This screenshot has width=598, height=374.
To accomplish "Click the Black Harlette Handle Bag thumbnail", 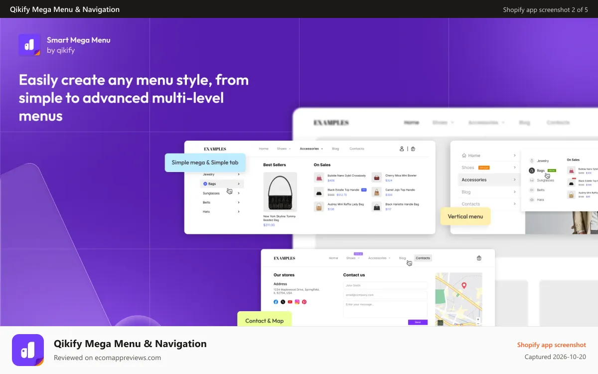I will click(x=377, y=206).
